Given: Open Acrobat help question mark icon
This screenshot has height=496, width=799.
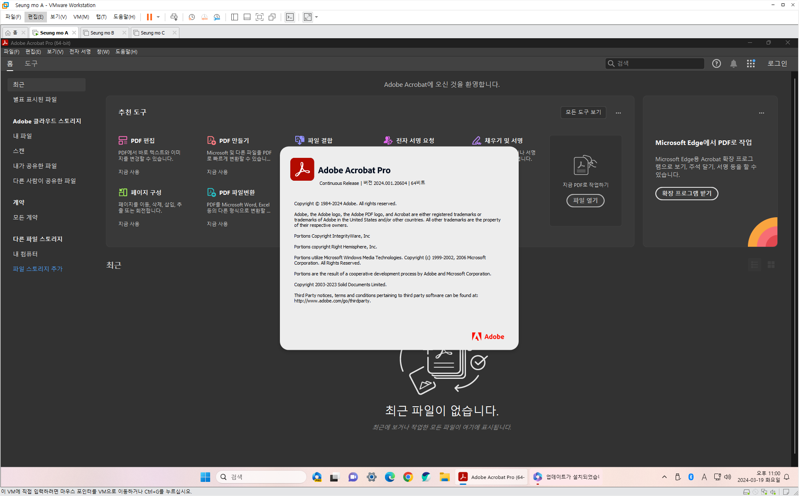Looking at the screenshot, I should click(716, 64).
